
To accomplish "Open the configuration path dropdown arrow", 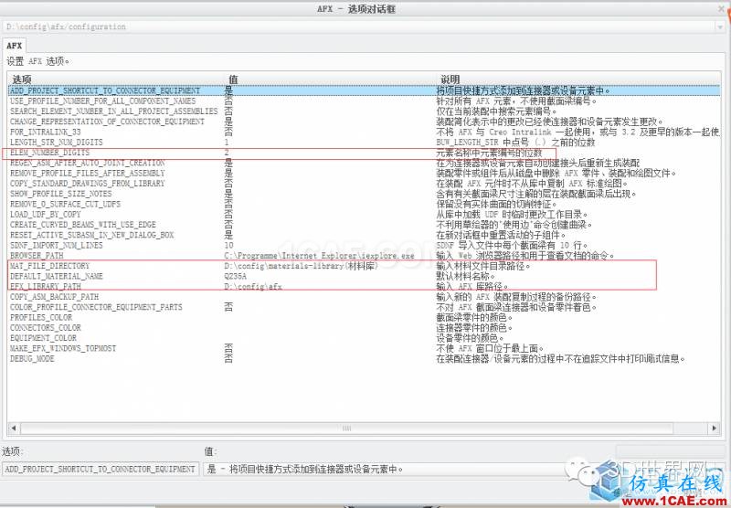I will [x=720, y=27].
